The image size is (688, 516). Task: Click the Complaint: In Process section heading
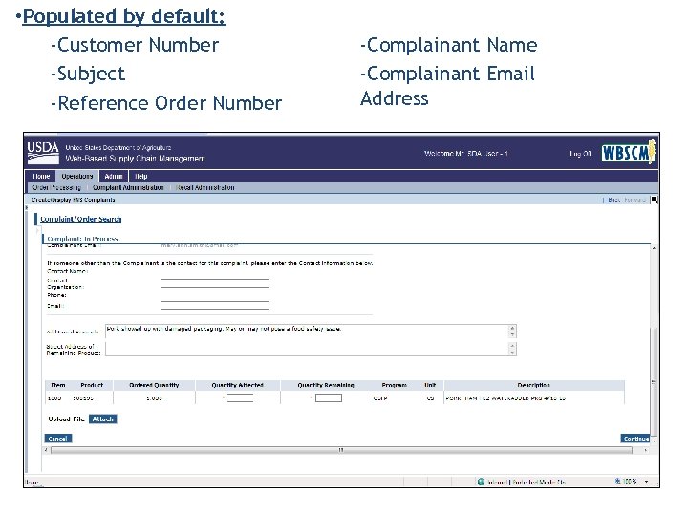(82, 239)
